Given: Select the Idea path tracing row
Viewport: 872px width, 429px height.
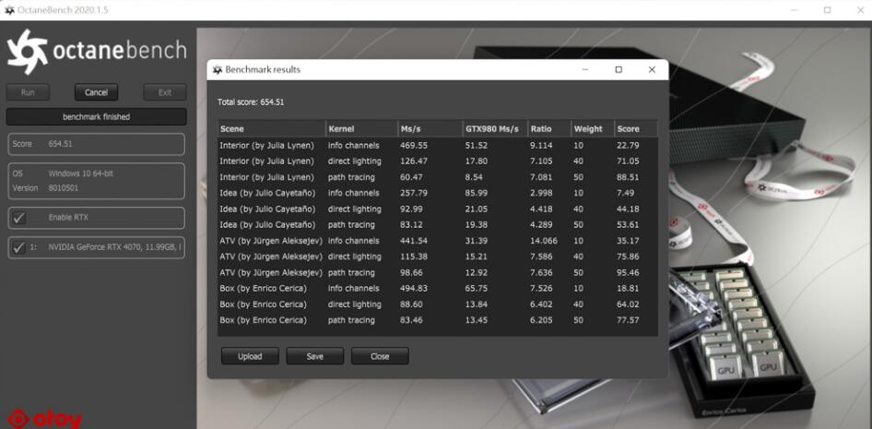Looking at the screenshot, I should coord(438,225).
